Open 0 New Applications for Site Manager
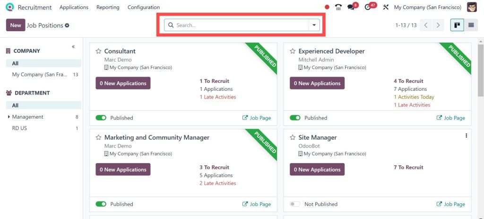484x219 pixels. [317, 169]
